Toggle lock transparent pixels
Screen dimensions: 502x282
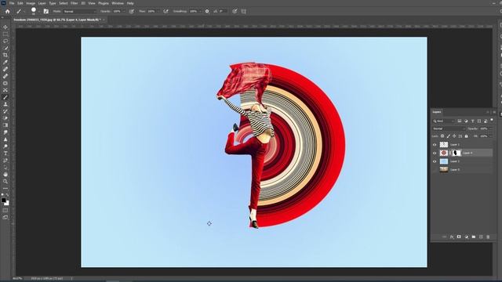442,136
